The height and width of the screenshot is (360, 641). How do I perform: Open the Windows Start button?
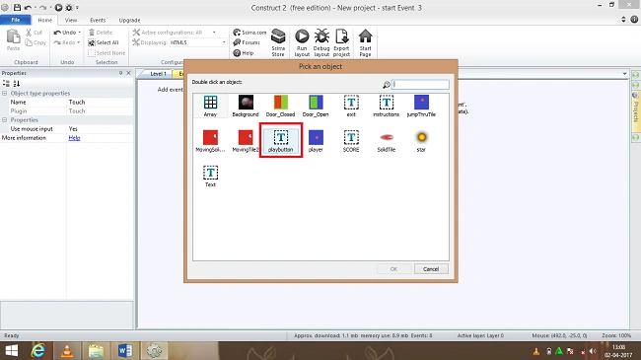[x=12, y=351]
